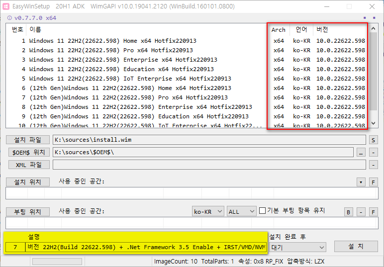Viewport: 384px width, 267px height.
Task: Click the scroll-down arrow of the image list
Action: [373, 123]
